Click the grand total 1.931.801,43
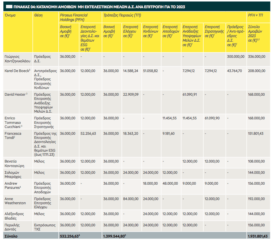This screenshot has width=271, height=241. click(257, 236)
